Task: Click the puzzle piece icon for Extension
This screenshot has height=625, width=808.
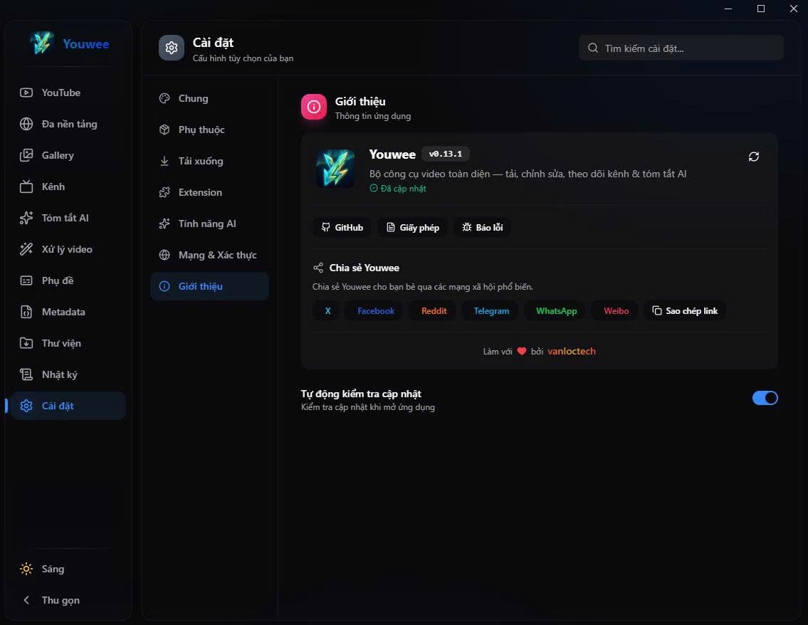Action: point(164,192)
